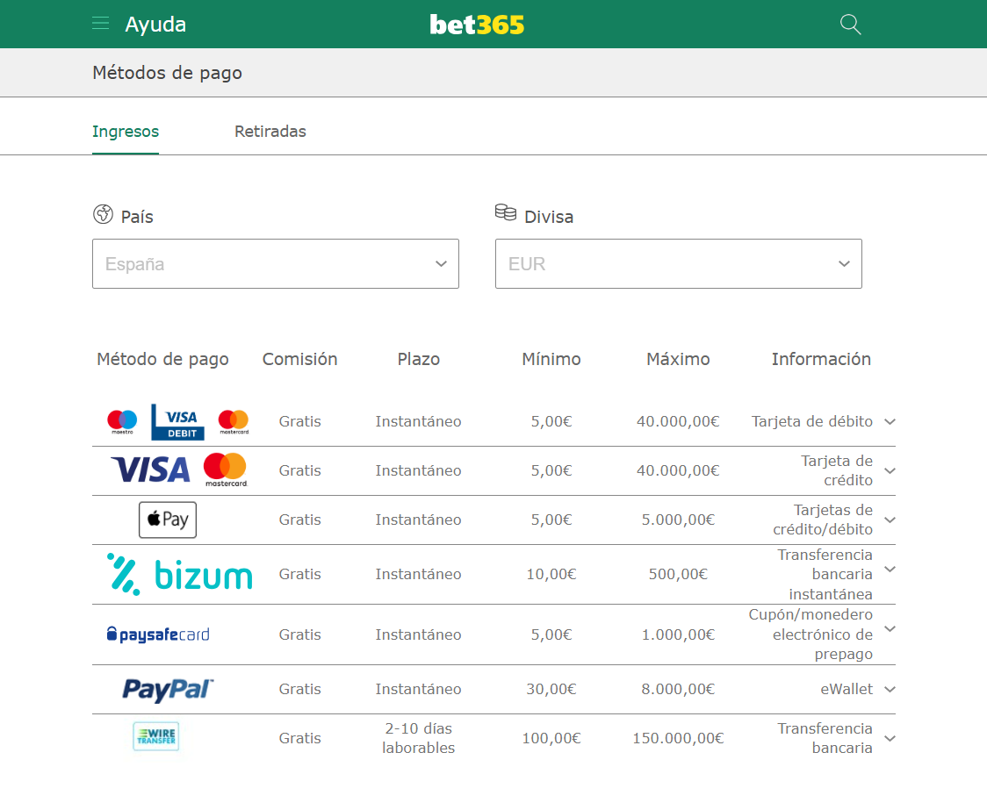Click the 500,00€ maximum for Bizum
The image size is (987, 810).
click(x=678, y=574)
